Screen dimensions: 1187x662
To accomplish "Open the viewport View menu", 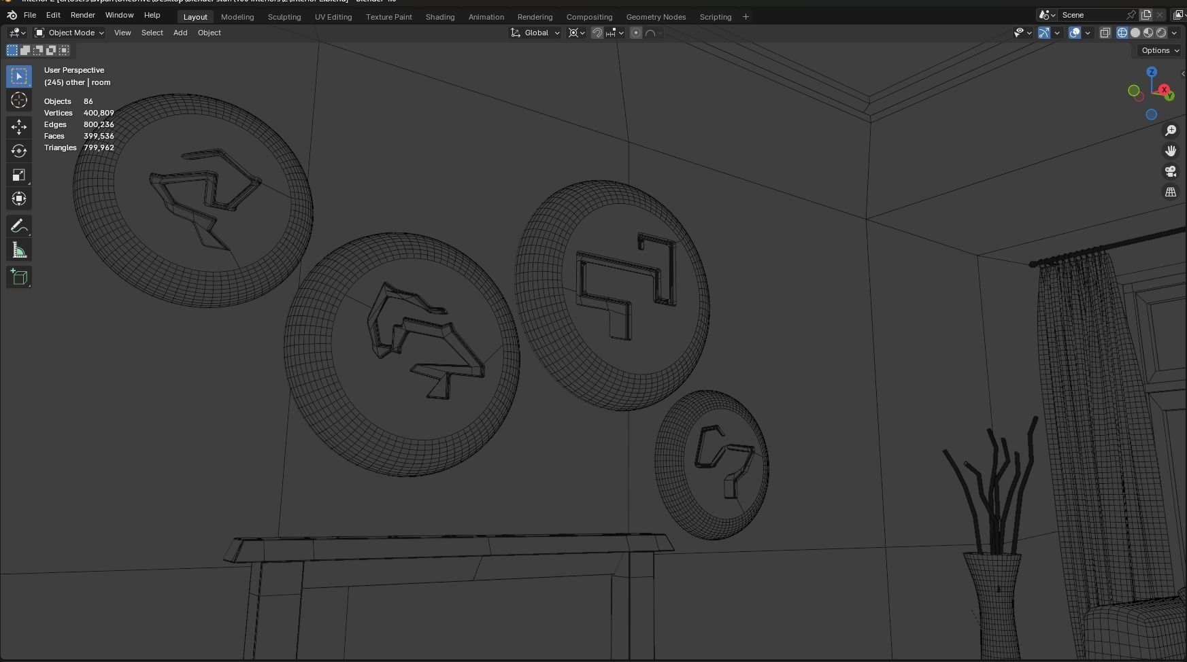I will [122, 33].
